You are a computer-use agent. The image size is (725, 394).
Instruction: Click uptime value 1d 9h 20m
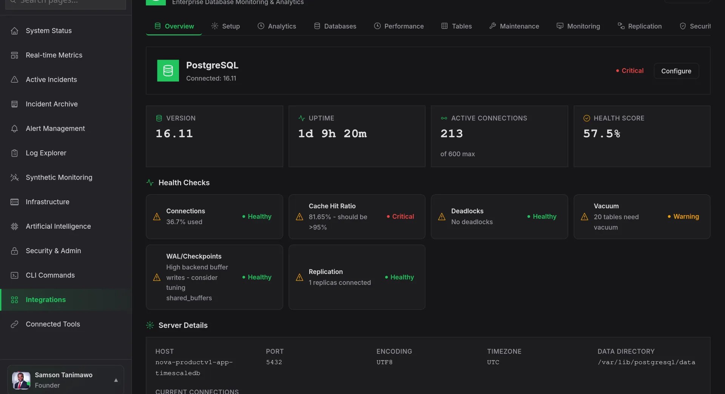(x=332, y=134)
